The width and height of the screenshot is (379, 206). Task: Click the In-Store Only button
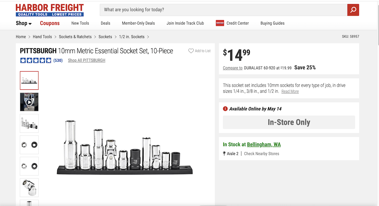pos(289,122)
